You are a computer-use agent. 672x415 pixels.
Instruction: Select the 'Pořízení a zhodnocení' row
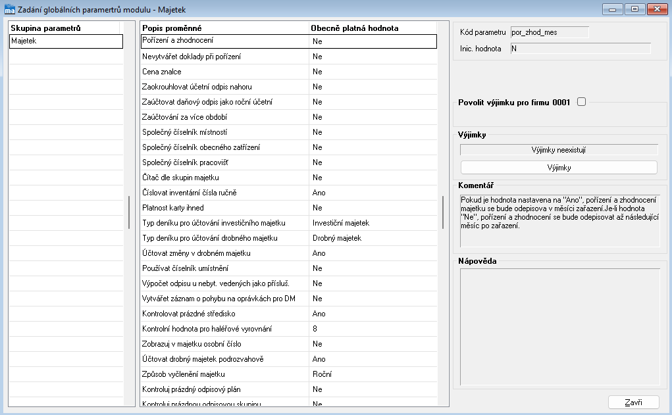pos(289,41)
